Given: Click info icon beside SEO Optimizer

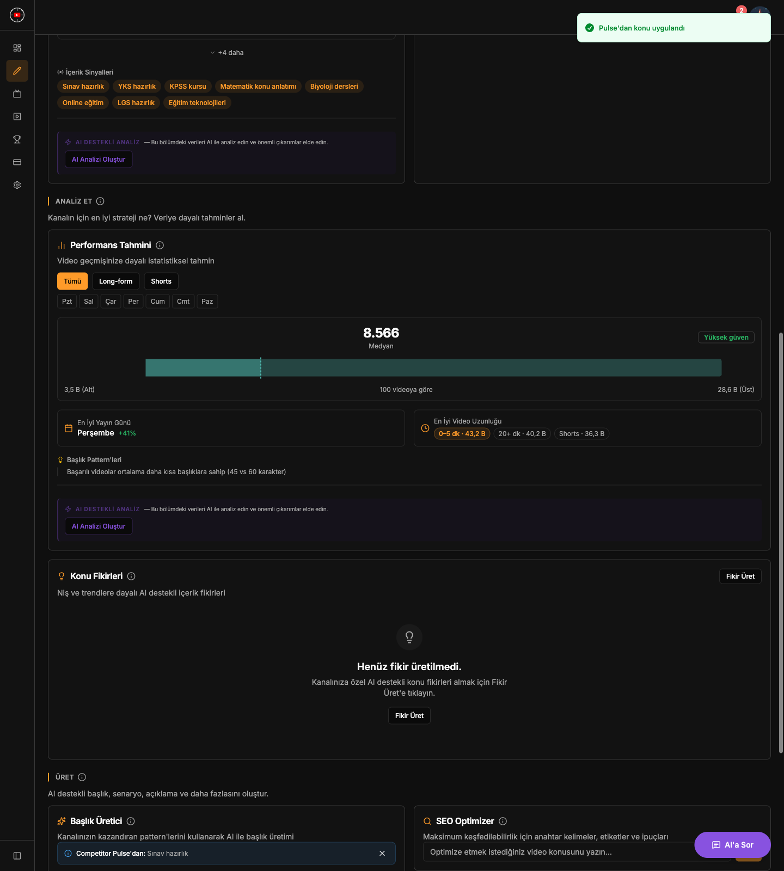Looking at the screenshot, I should tap(503, 821).
